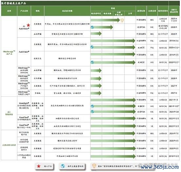Click the progress arrow in the 2018年12月 row
Screen dimensions: 181x172
[x=113, y=156]
